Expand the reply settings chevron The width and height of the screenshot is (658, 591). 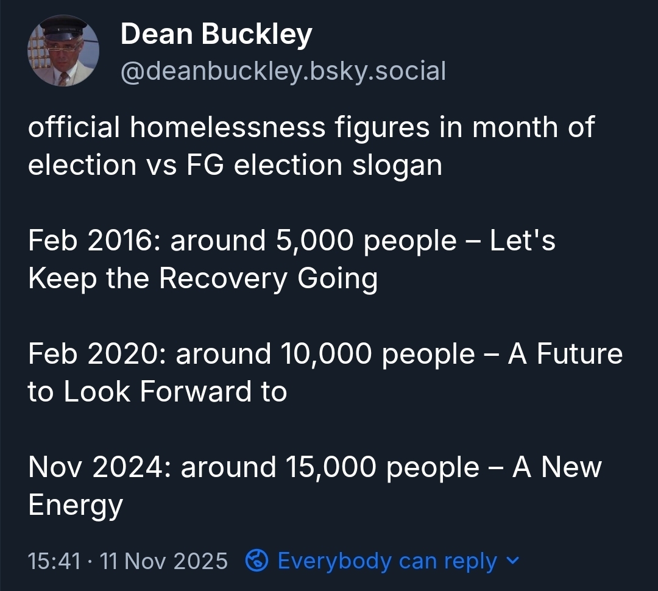coord(513,560)
